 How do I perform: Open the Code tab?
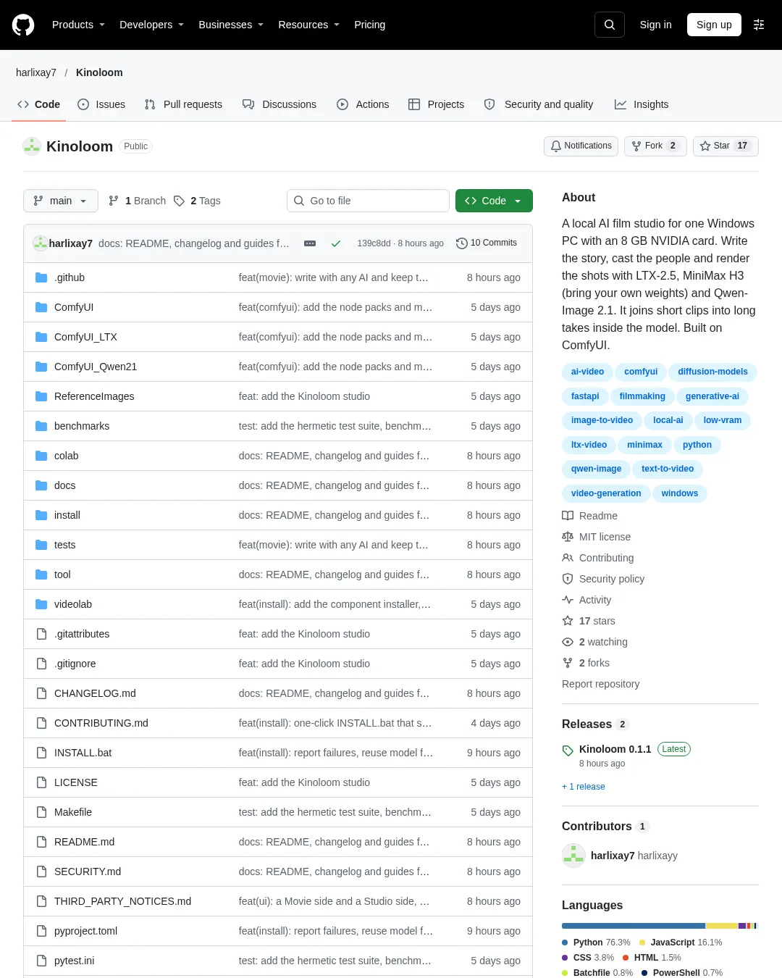[x=38, y=104]
